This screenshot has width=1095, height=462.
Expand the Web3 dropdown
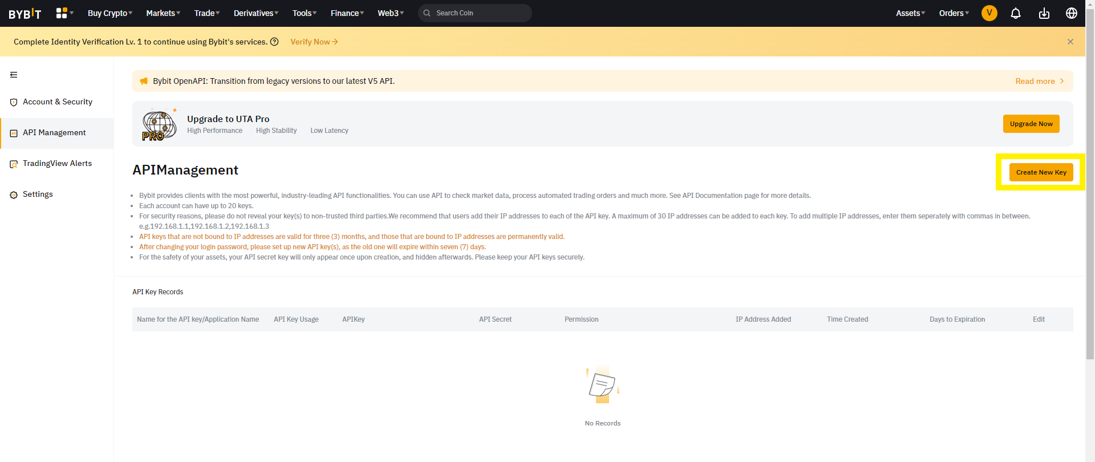click(391, 13)
